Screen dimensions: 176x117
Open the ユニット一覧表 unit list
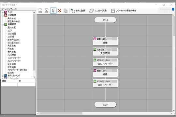coord(98,11)
